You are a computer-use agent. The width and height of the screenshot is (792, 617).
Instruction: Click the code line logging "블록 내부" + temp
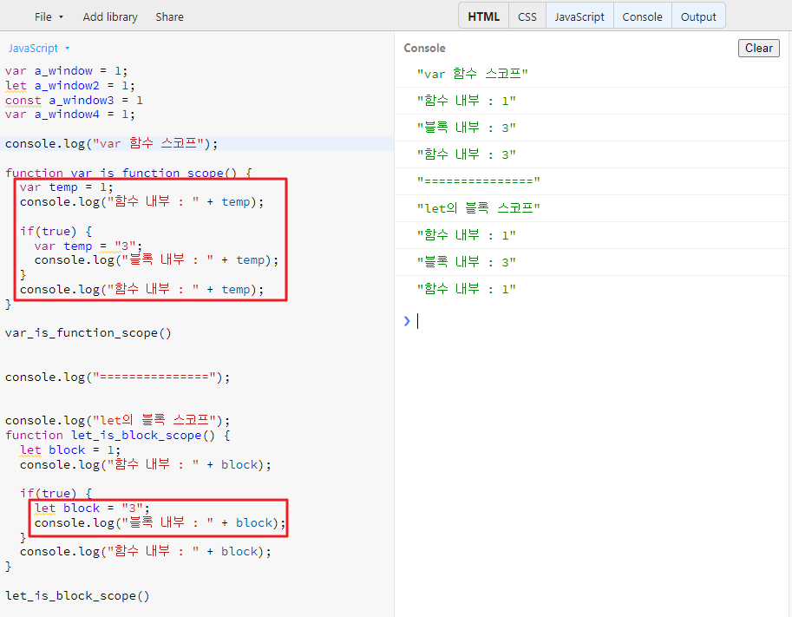click(x=157, y=260)
